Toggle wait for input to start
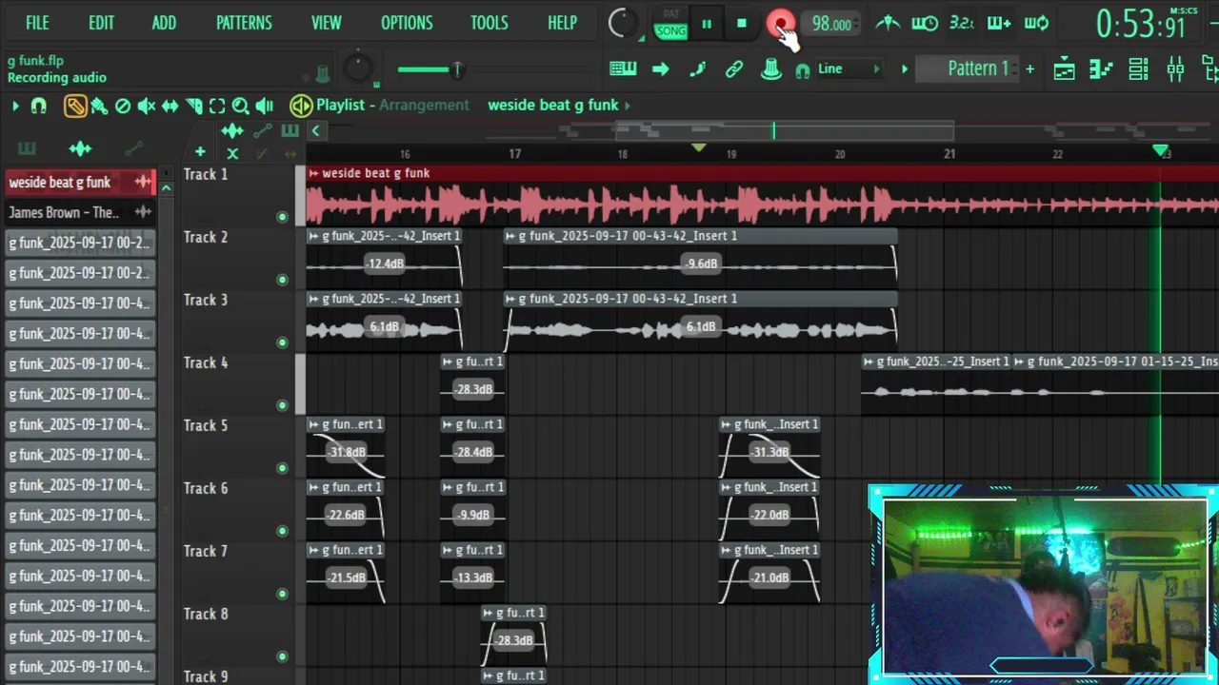 pos(924,24)
